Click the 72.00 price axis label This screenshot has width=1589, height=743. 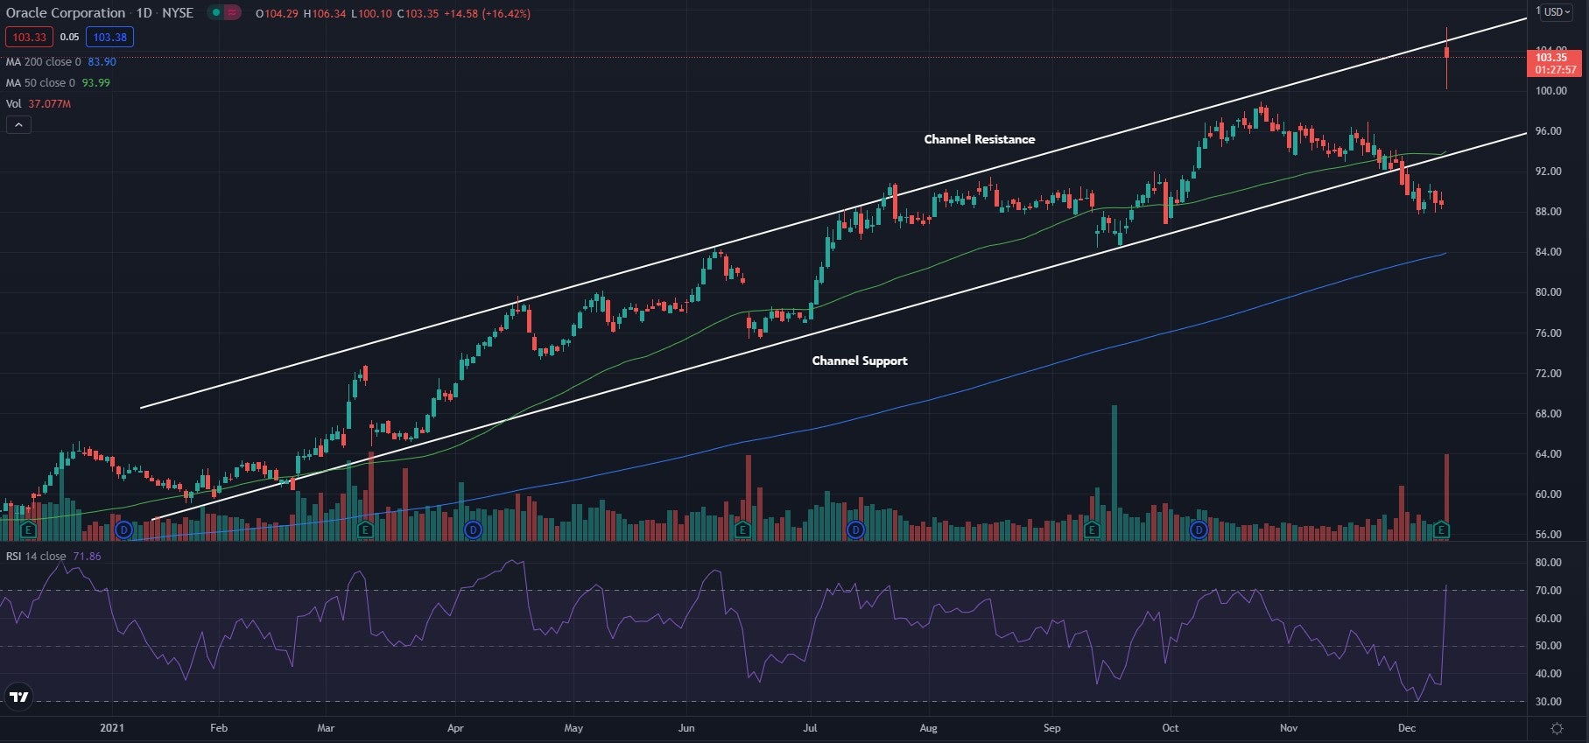coord(1548,374)
